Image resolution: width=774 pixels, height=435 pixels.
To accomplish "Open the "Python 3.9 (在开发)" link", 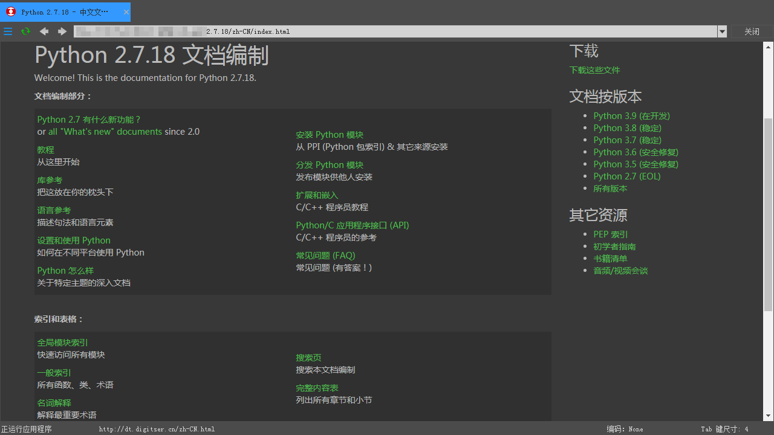I will (x=631, y=115).
